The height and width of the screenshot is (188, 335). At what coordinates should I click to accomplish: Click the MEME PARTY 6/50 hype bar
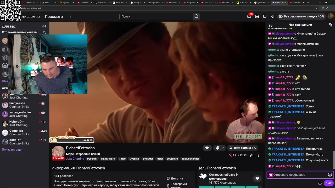click(72, 140)
